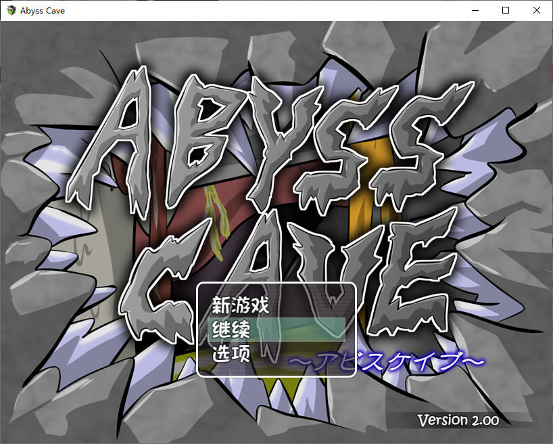The image size is (553, 444).
Task: Start a new game with 新游戏
Action: (x=241, y=305)
